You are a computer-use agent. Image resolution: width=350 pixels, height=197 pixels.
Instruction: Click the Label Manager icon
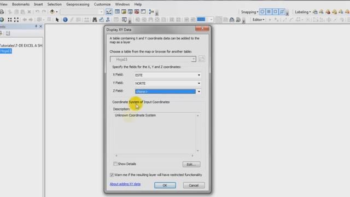point(315,12)
